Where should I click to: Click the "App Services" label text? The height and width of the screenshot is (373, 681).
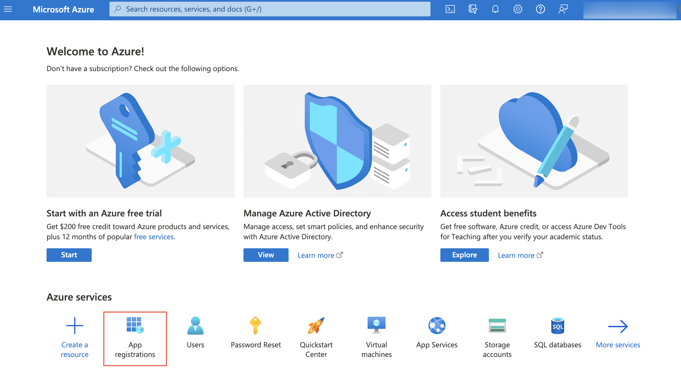point(437,345)
